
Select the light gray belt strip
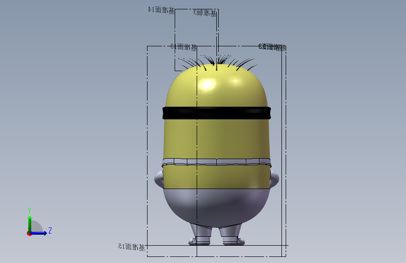(x=216, y=162)
